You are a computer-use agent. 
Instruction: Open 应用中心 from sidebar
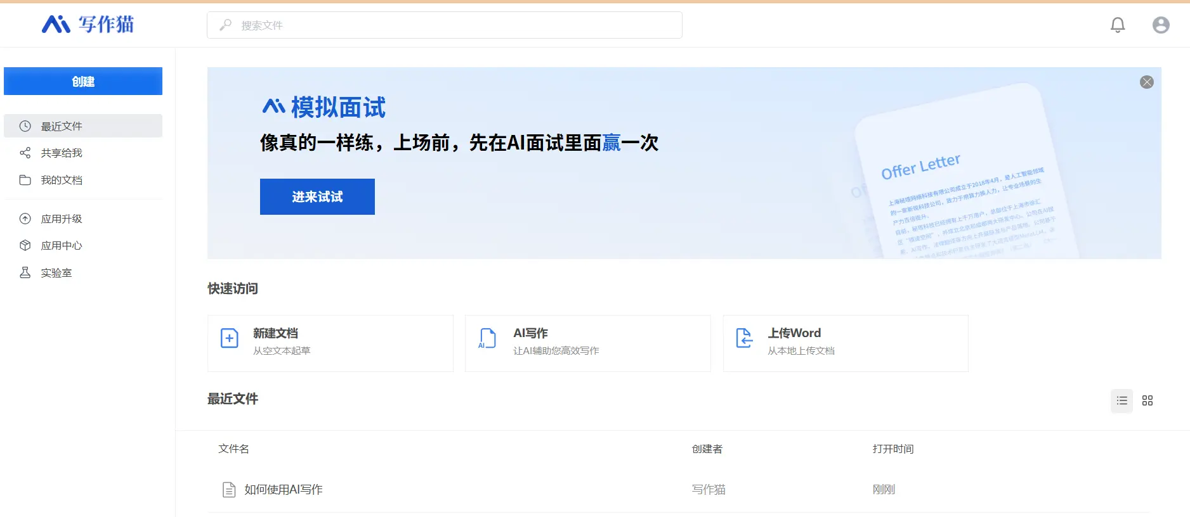[62, 245]
